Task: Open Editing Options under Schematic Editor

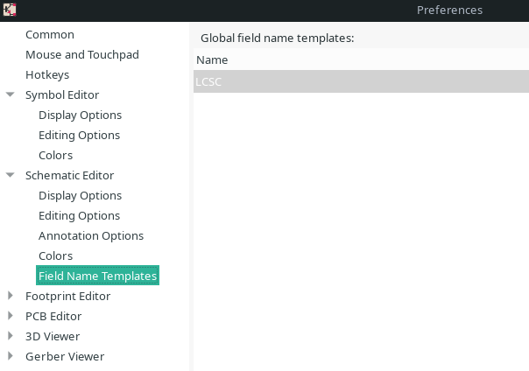Action: pos(79,216)
